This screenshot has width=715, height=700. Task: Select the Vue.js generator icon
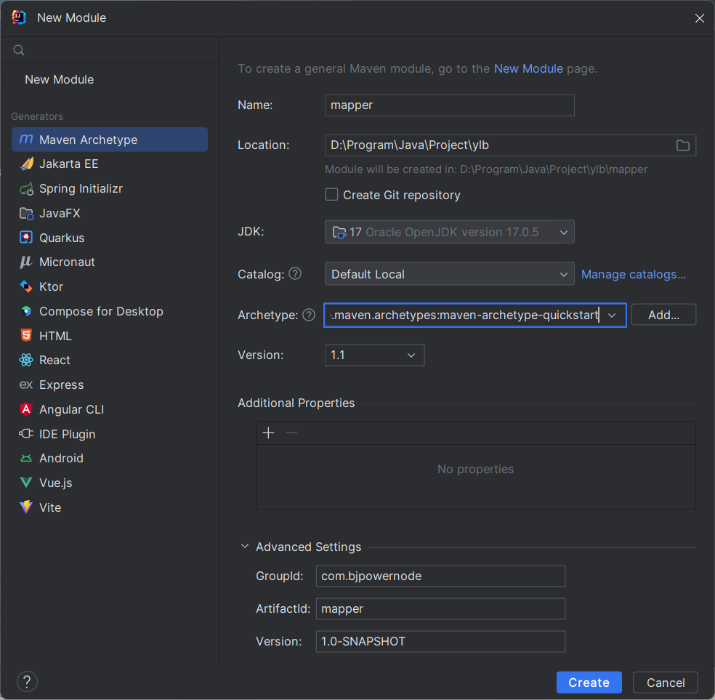pos(26,483)
